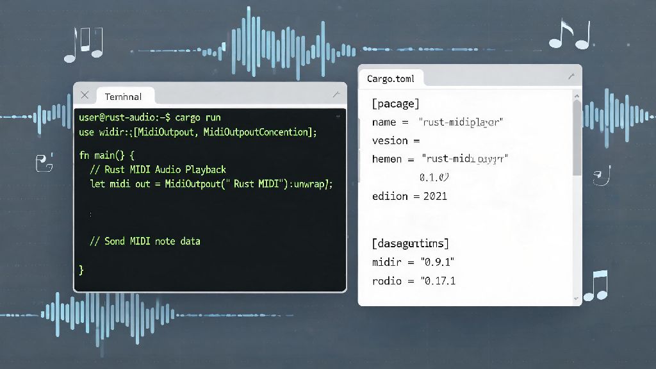Click the 'Rust MIDI Audio Playback' comment
Image resolution: width=656 pixels, height=369 pixels.
pos(158,169)
